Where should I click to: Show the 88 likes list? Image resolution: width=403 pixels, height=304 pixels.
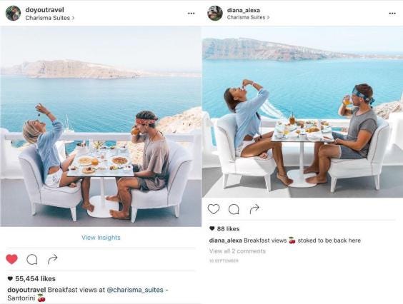point(224,228)
